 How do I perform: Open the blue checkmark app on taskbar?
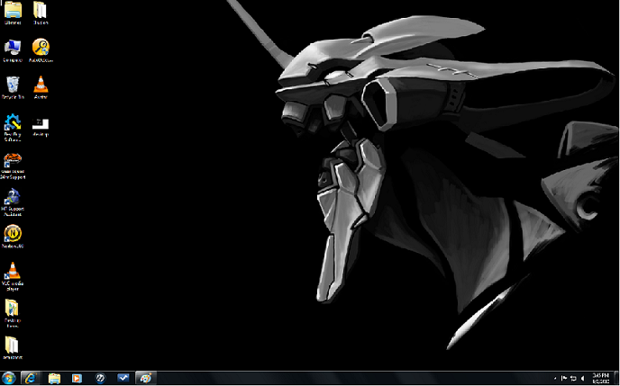(x=123, y=378)
